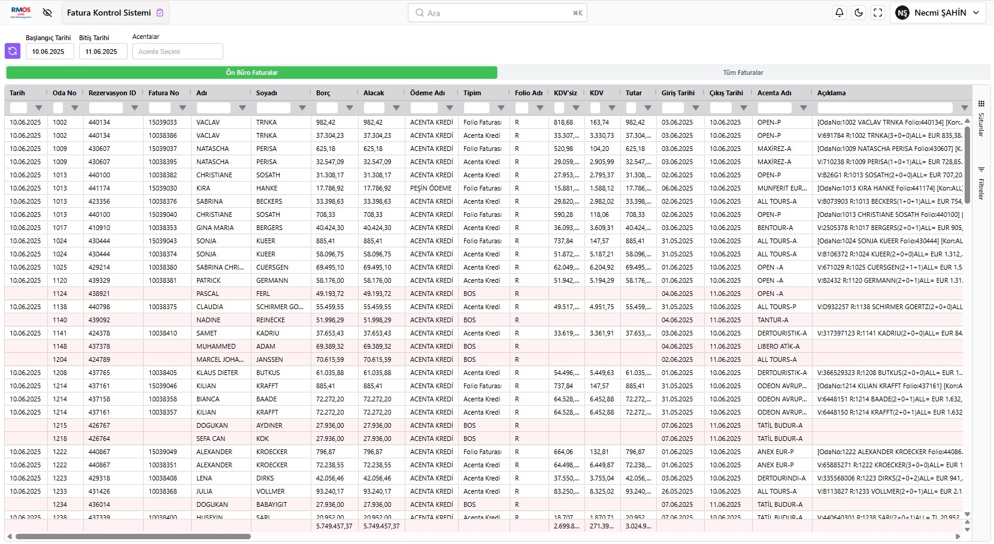Image resolution: width=994 pixels, height=544 pixels.
Task: Open the notifications bell
Action: pos(840,13)
